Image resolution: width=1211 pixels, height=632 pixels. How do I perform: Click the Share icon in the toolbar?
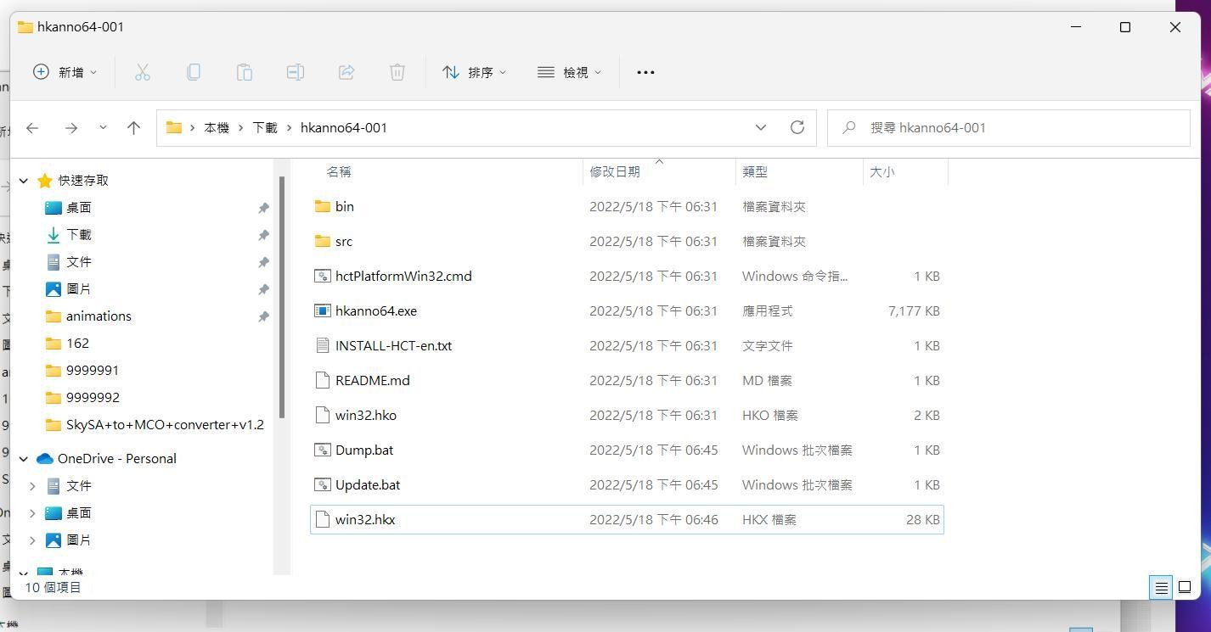(x=346, y=72)
